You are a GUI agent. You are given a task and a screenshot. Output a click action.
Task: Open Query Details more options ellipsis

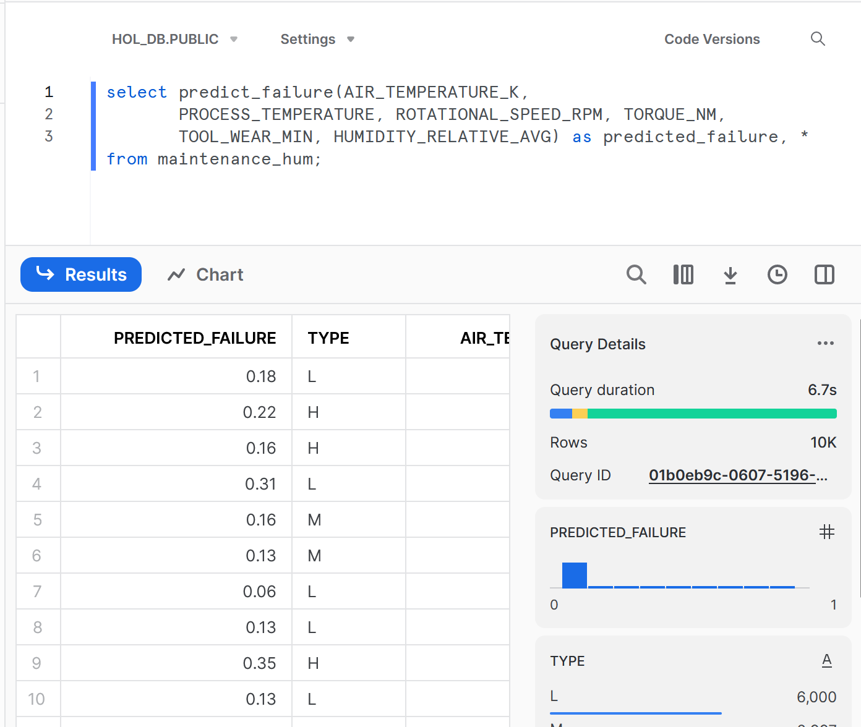pyautogui.click(x=825, y=344)
